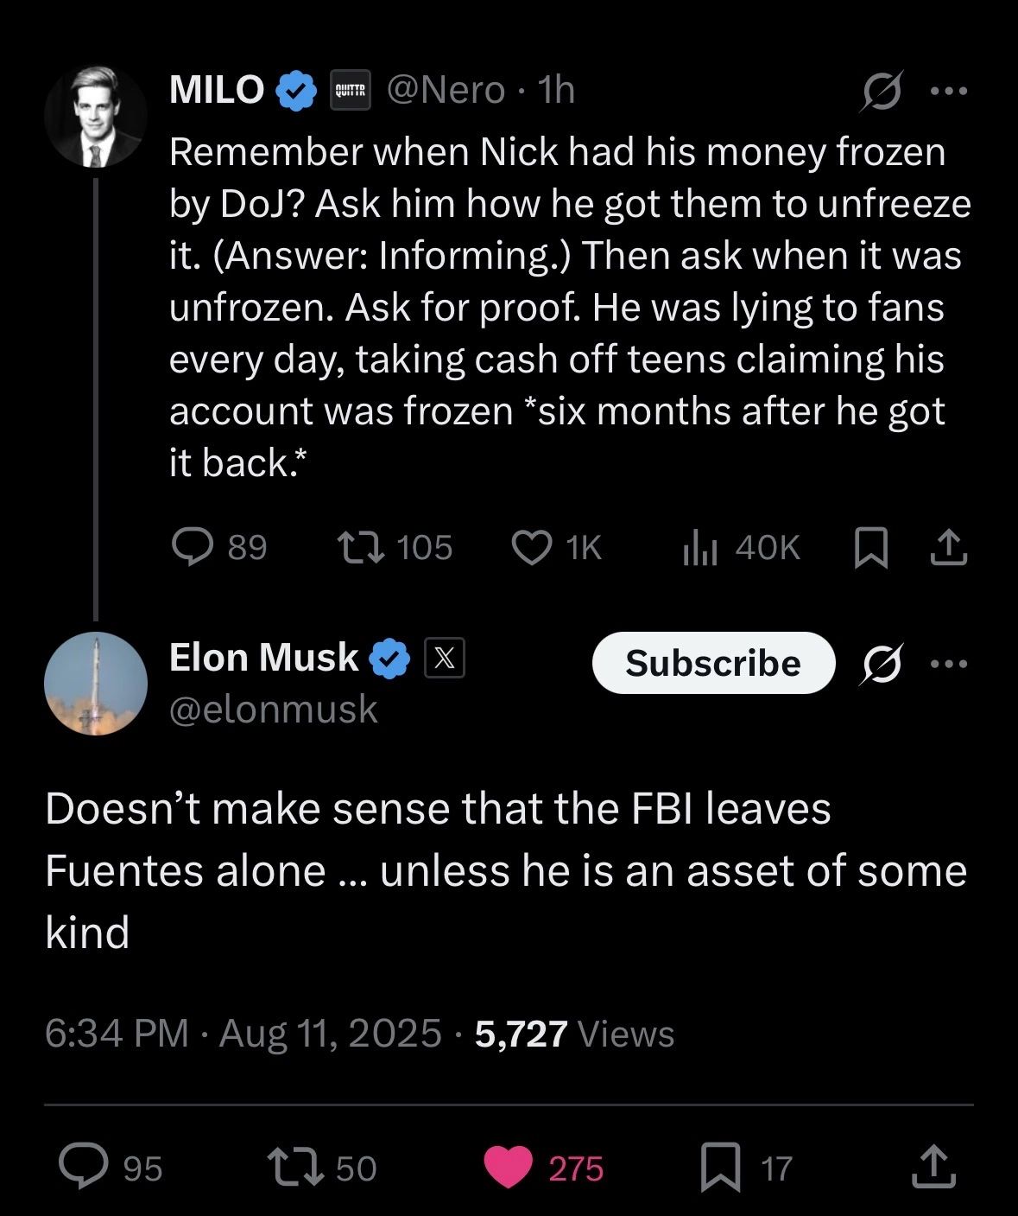
Task: Open Grok icon on MILO's post
Action: 882,91
